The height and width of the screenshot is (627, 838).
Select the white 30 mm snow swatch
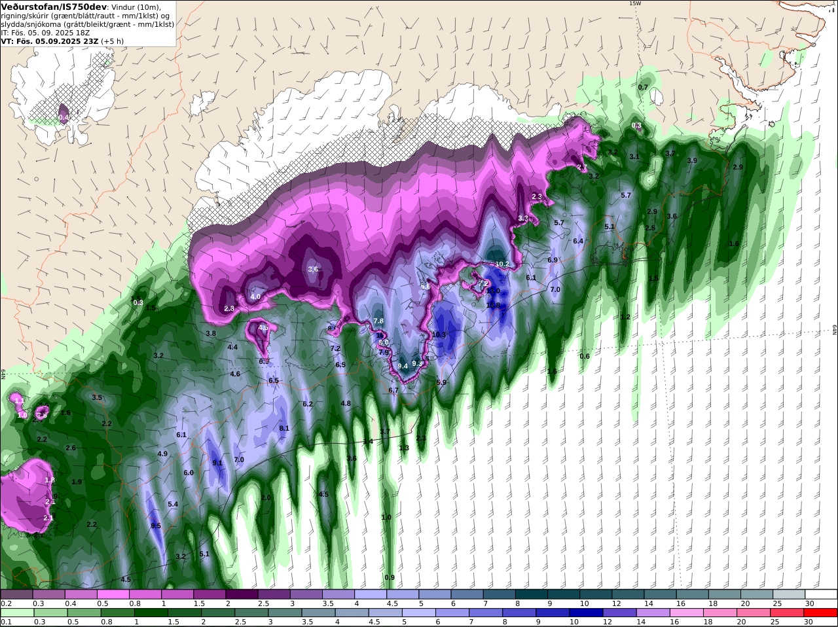pyautogui.click(x=821, y=594)
